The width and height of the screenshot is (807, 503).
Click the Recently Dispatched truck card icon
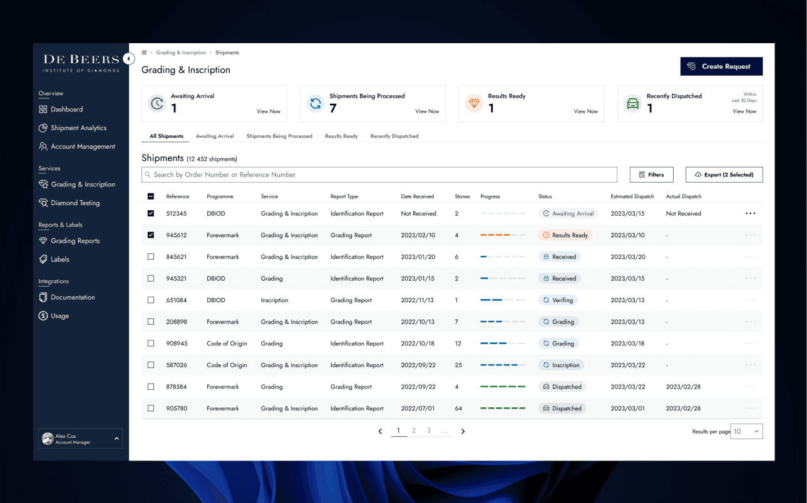point(633,103)
